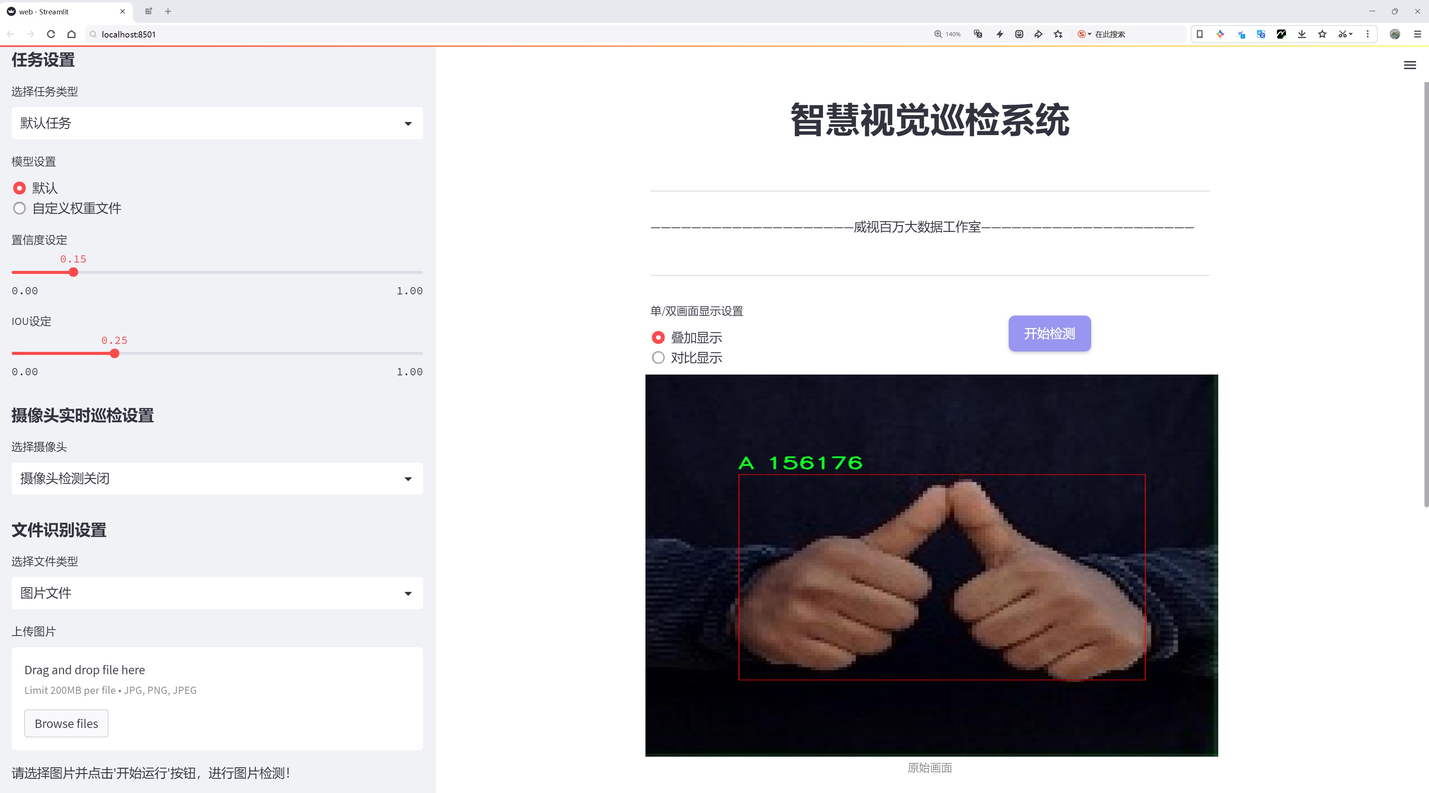Screen dimensions: 1429x793
Task: Open bookmarks star in toolbar
Action: [x=1322, y=34]
